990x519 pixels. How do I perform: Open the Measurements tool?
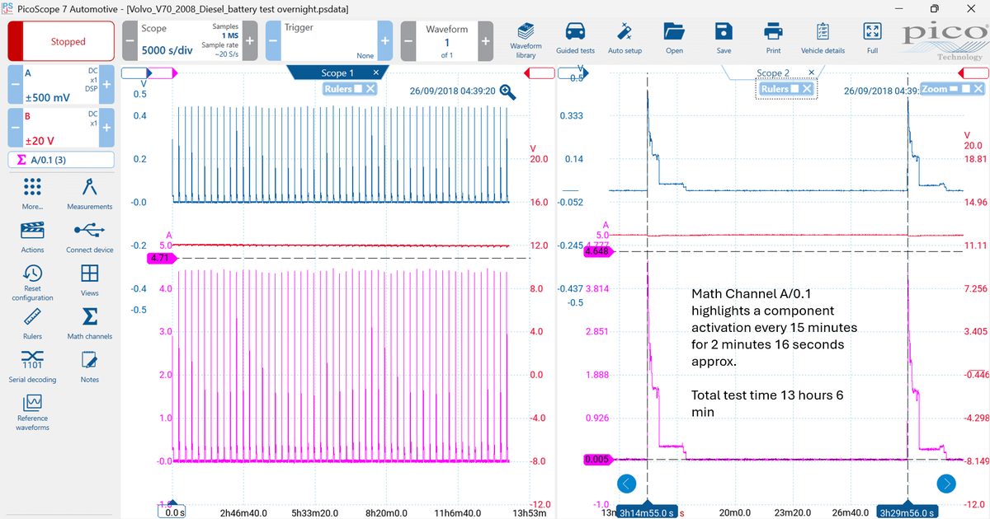[x=90, y=194]
